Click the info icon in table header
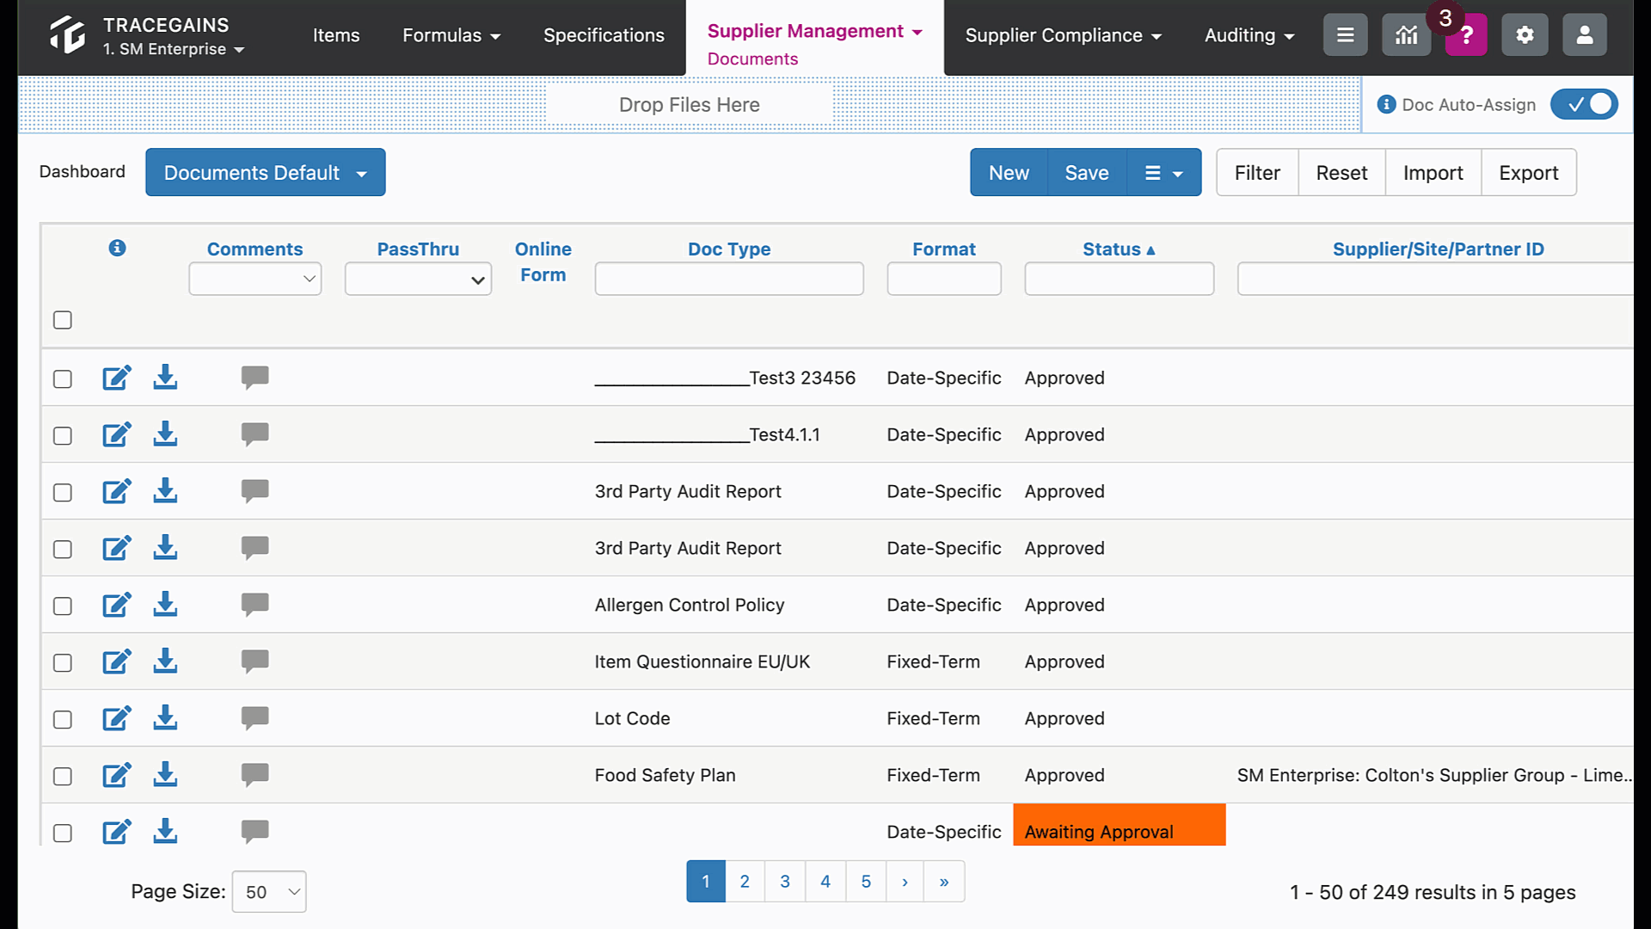Image resolution: width=1651 pixels, height=929 pixels. point(118,248)
